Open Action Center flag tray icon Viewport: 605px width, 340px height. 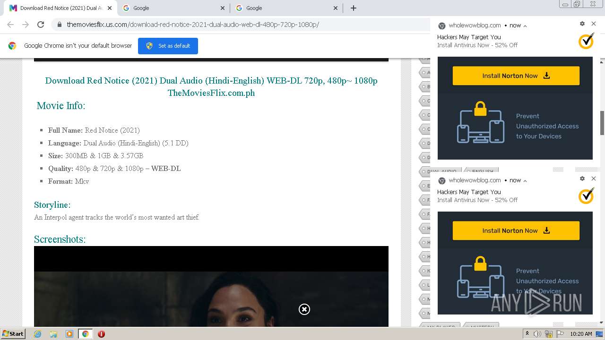560,334
